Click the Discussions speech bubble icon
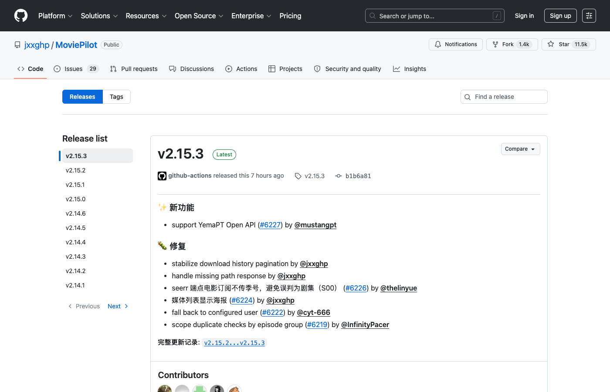Screen dimensions: 610x392 [x=173, y=69]
